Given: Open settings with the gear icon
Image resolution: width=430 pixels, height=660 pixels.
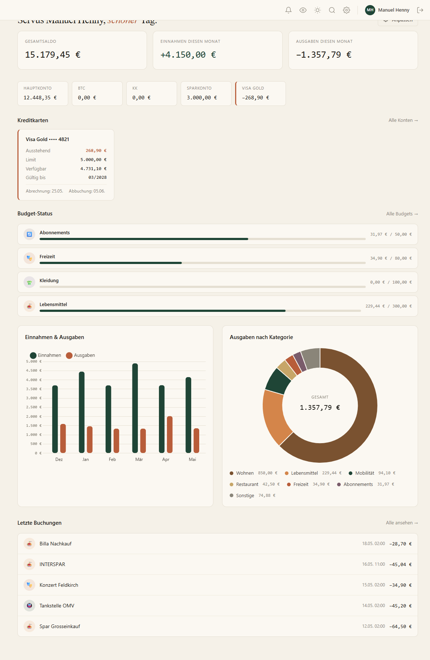Looking at the screenshot, I should pyautogui.click(x=347, y=10).
